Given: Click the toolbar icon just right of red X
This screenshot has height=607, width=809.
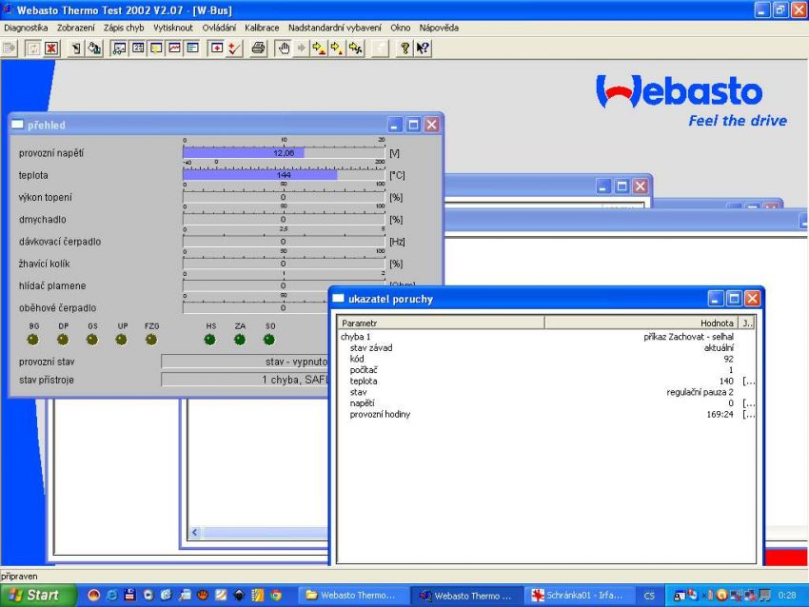Looking at the screenshot, I should coord(76,49).
